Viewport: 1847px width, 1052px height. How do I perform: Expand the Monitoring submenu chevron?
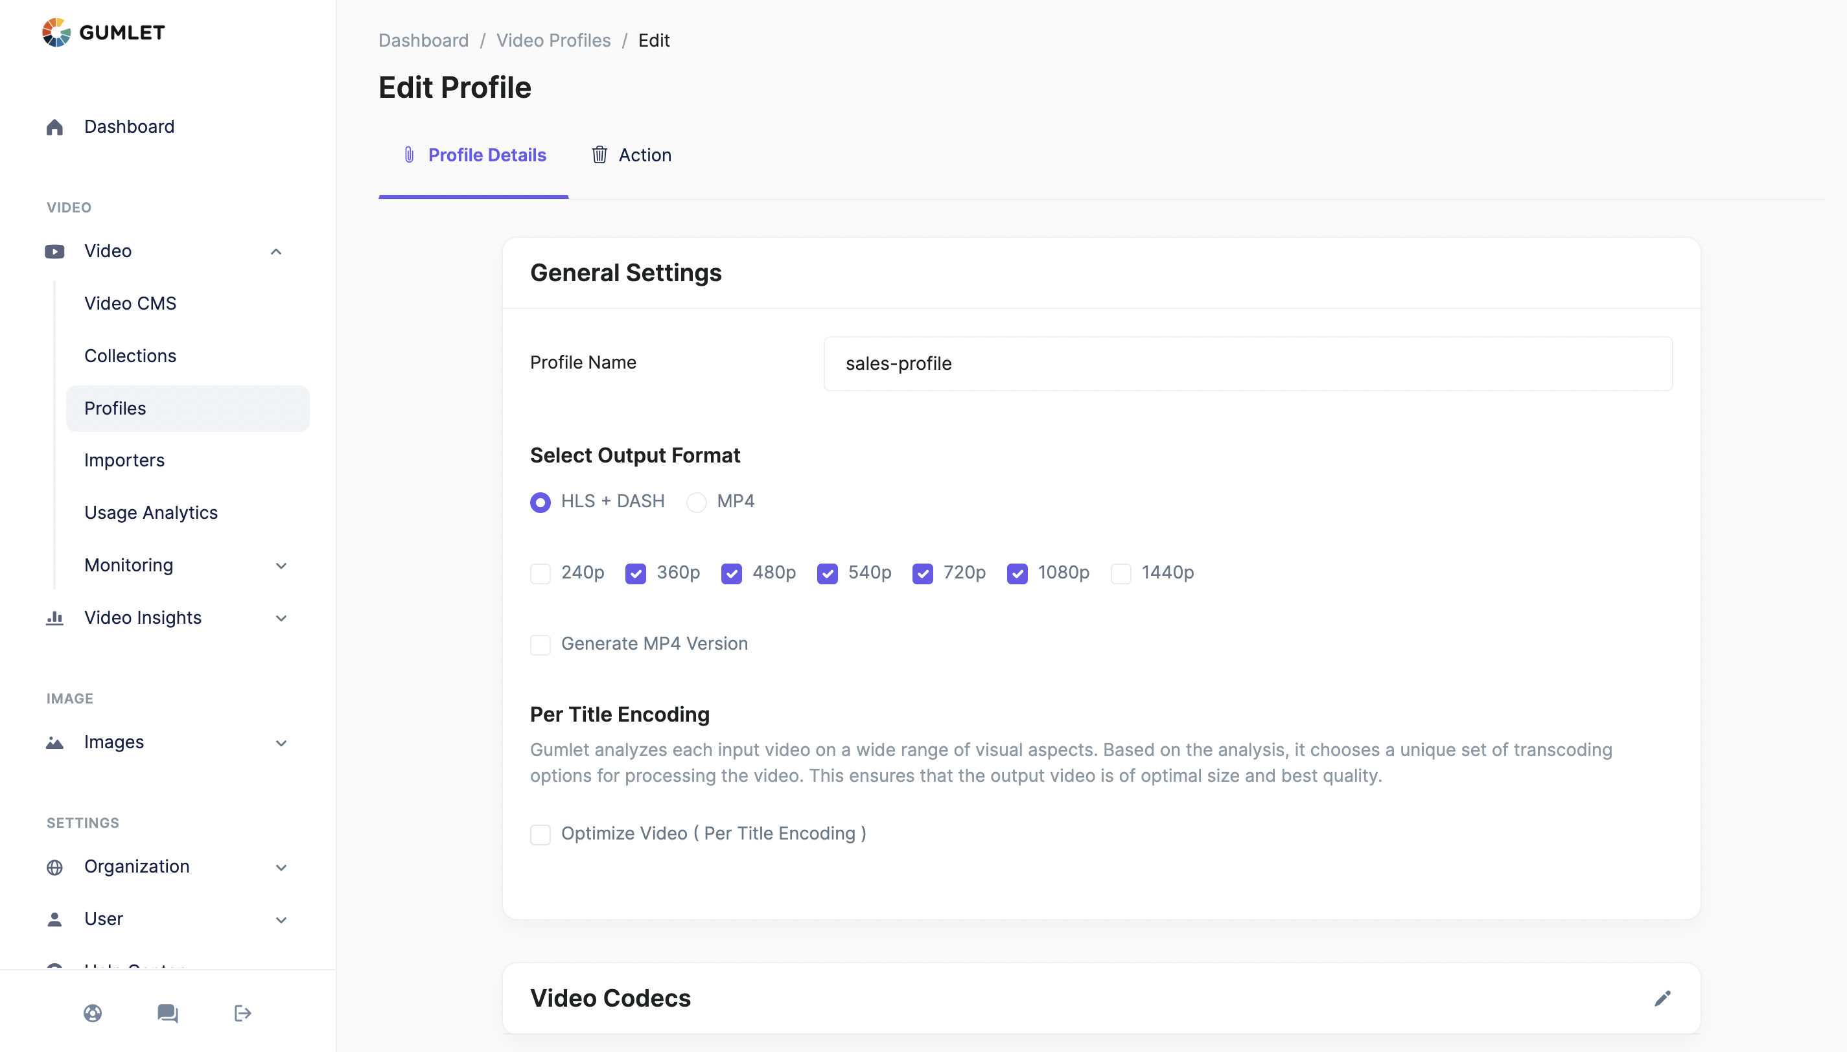click(x=281, y=566)
